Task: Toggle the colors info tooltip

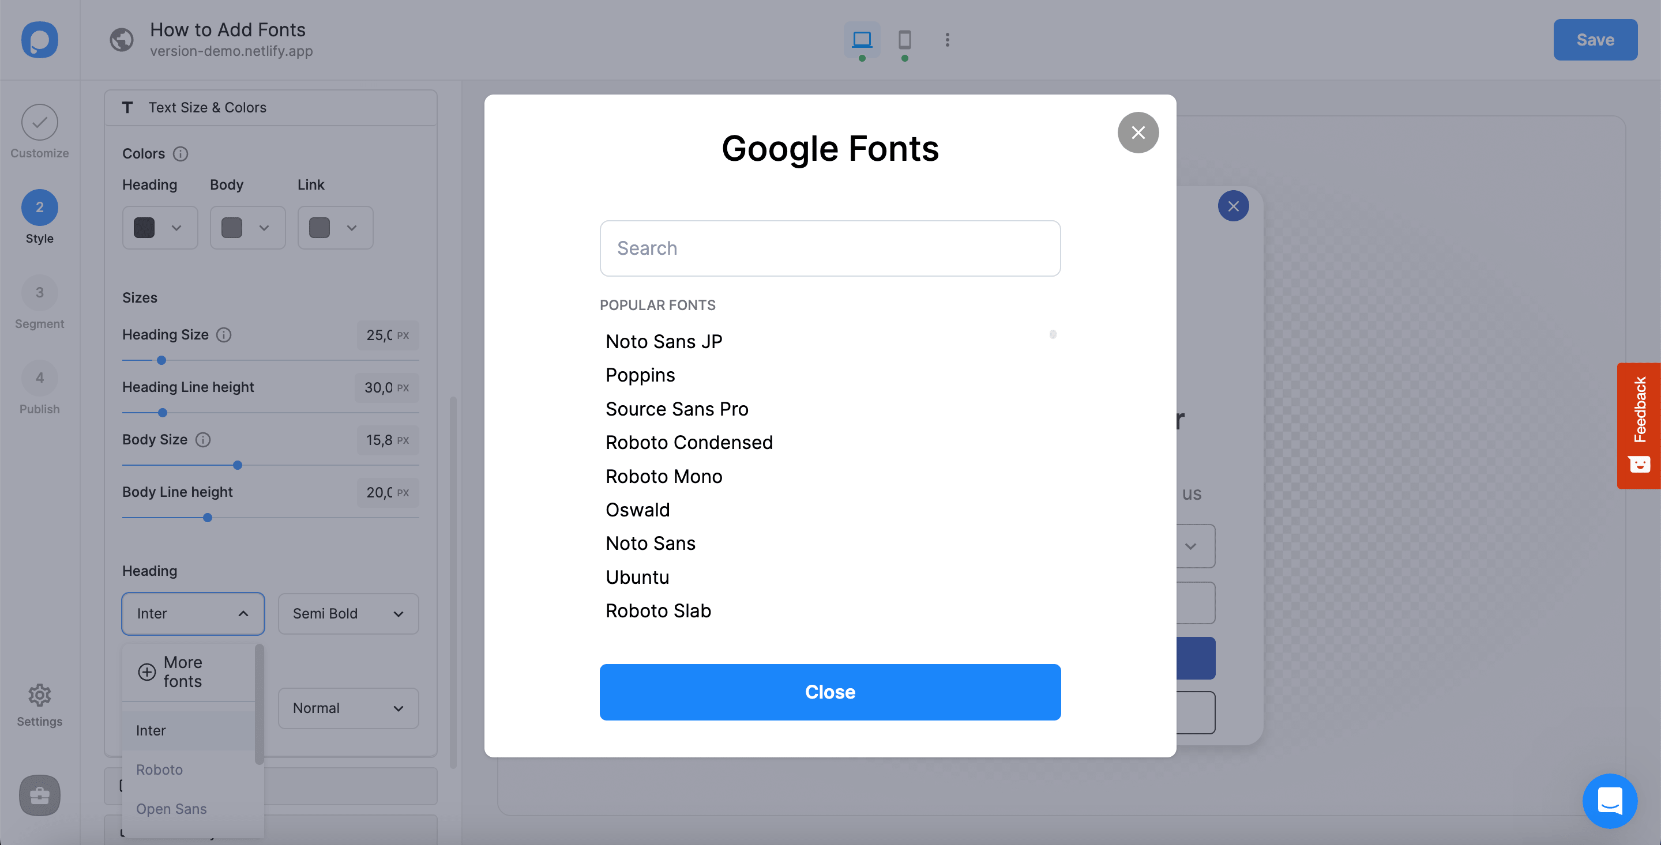Action: (x=180, y=154)
